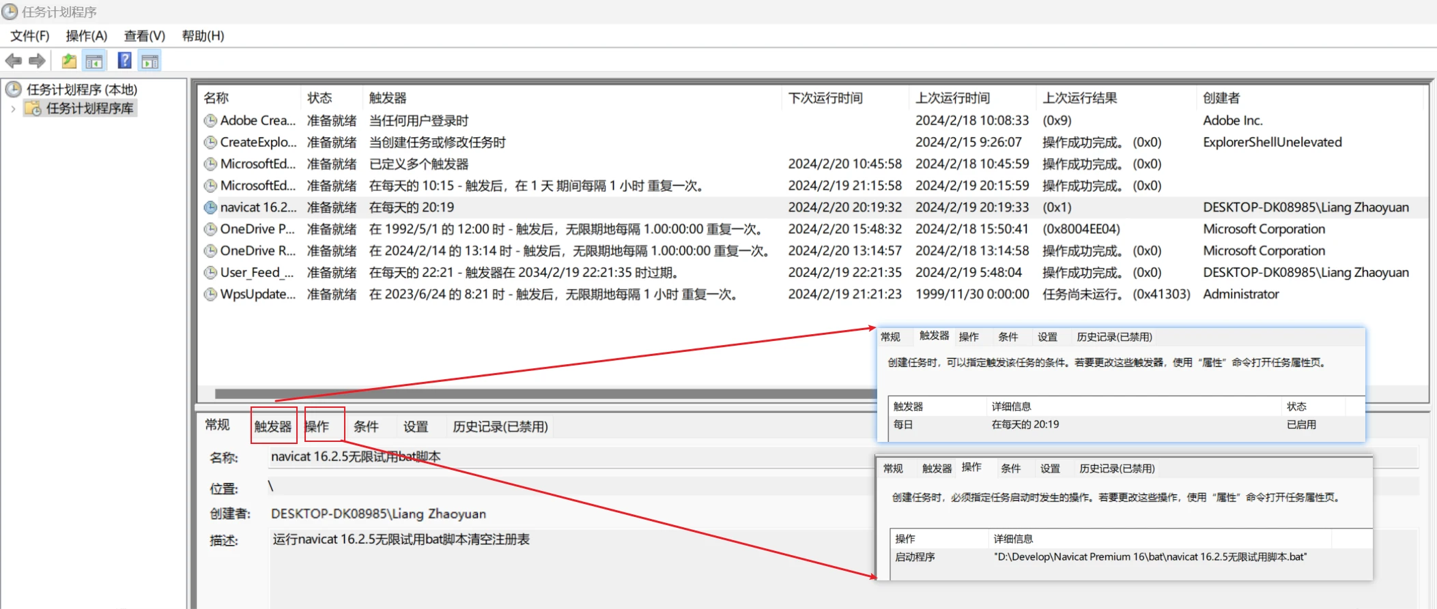Screen dimensions: 1437x609
Task: Click the last run result (0x8004EE04)
Action: point(1081,229)
